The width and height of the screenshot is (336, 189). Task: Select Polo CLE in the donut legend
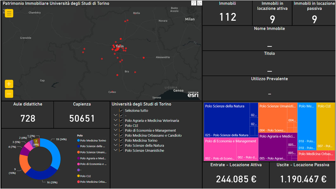coord(84,176)
